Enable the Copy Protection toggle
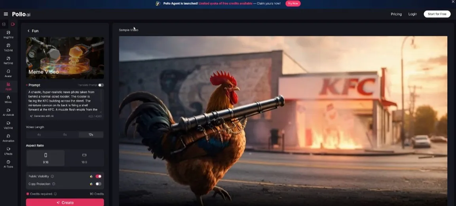Screen dimensions: 456x206 click(98, 184)
